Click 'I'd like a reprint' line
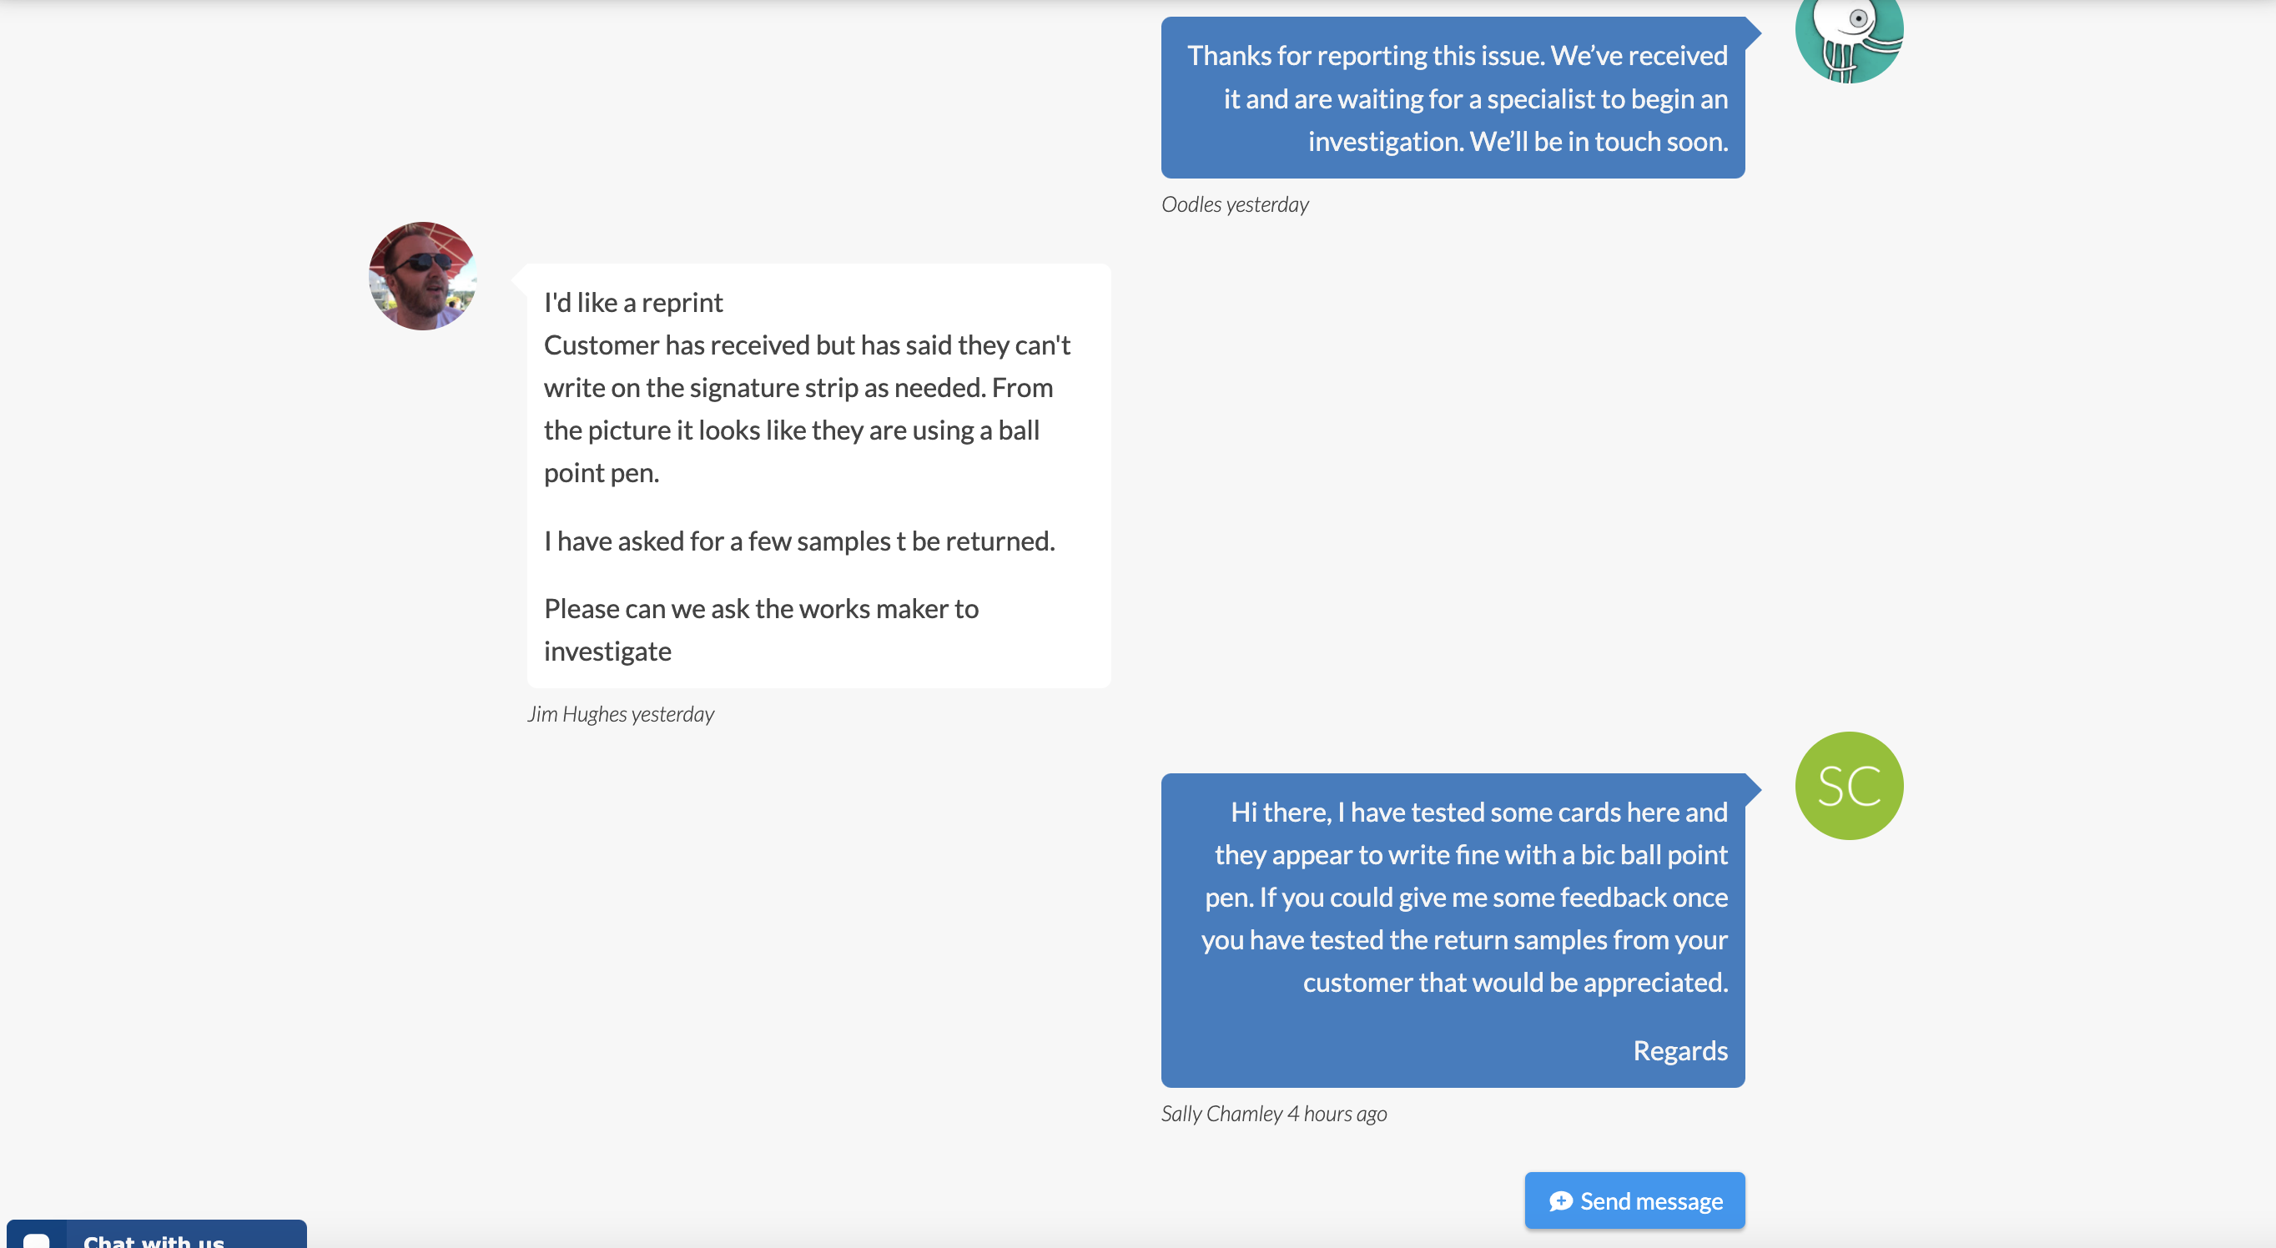The height and width of the screenshot is (1248, 2276). (x=632, y=302)
